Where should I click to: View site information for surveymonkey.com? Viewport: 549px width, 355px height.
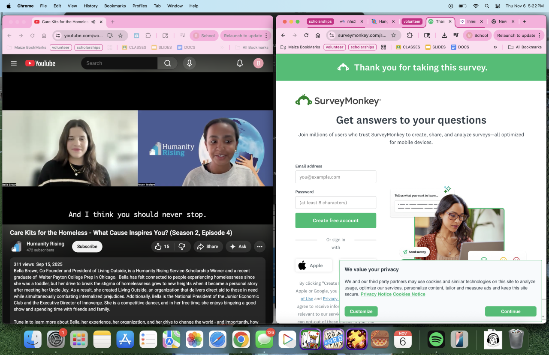[x=331, y=36]
